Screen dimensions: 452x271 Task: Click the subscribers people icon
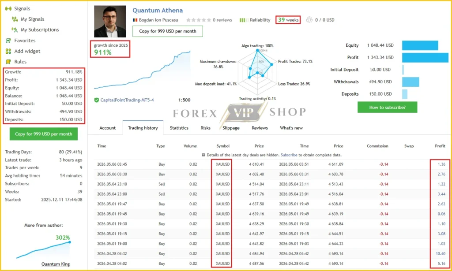[309, 20]
